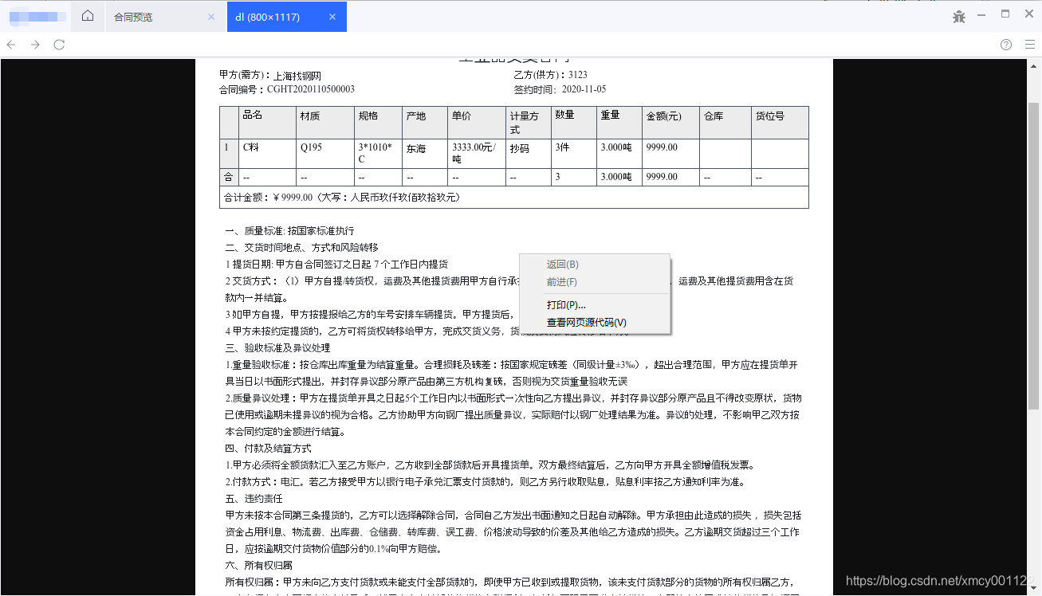Click the 上海找钢网 buyer name
Screen dimensions: 1042x596
(297, 76)
